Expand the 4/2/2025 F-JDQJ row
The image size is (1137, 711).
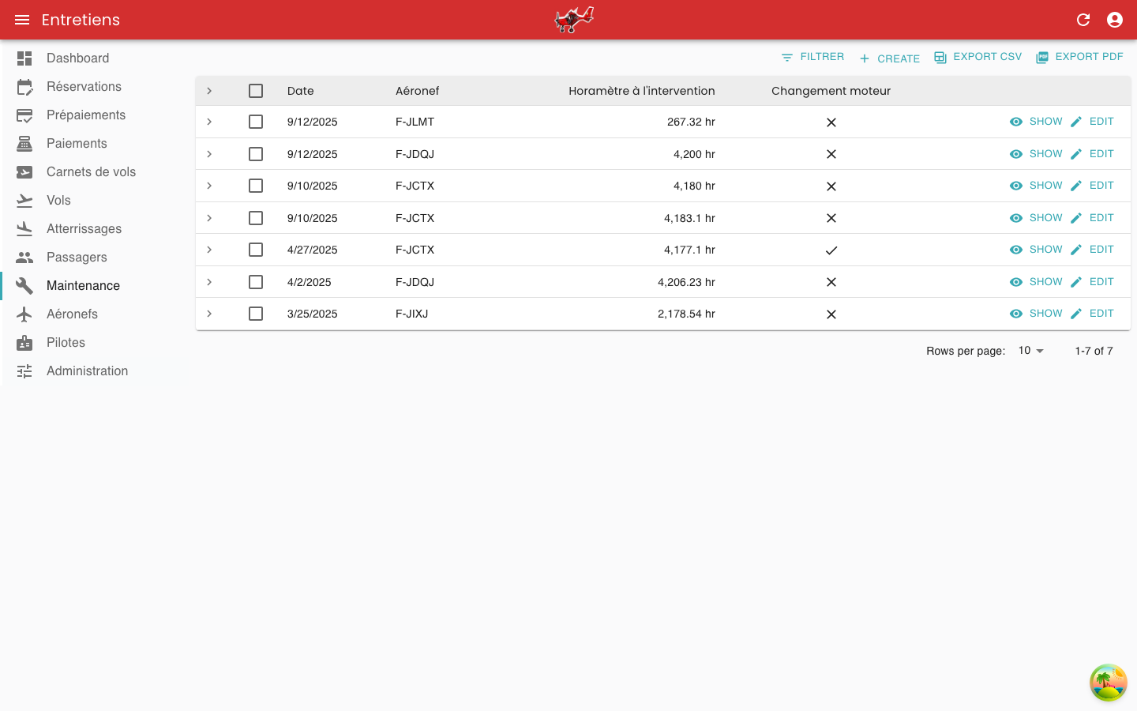click(209, 282)
